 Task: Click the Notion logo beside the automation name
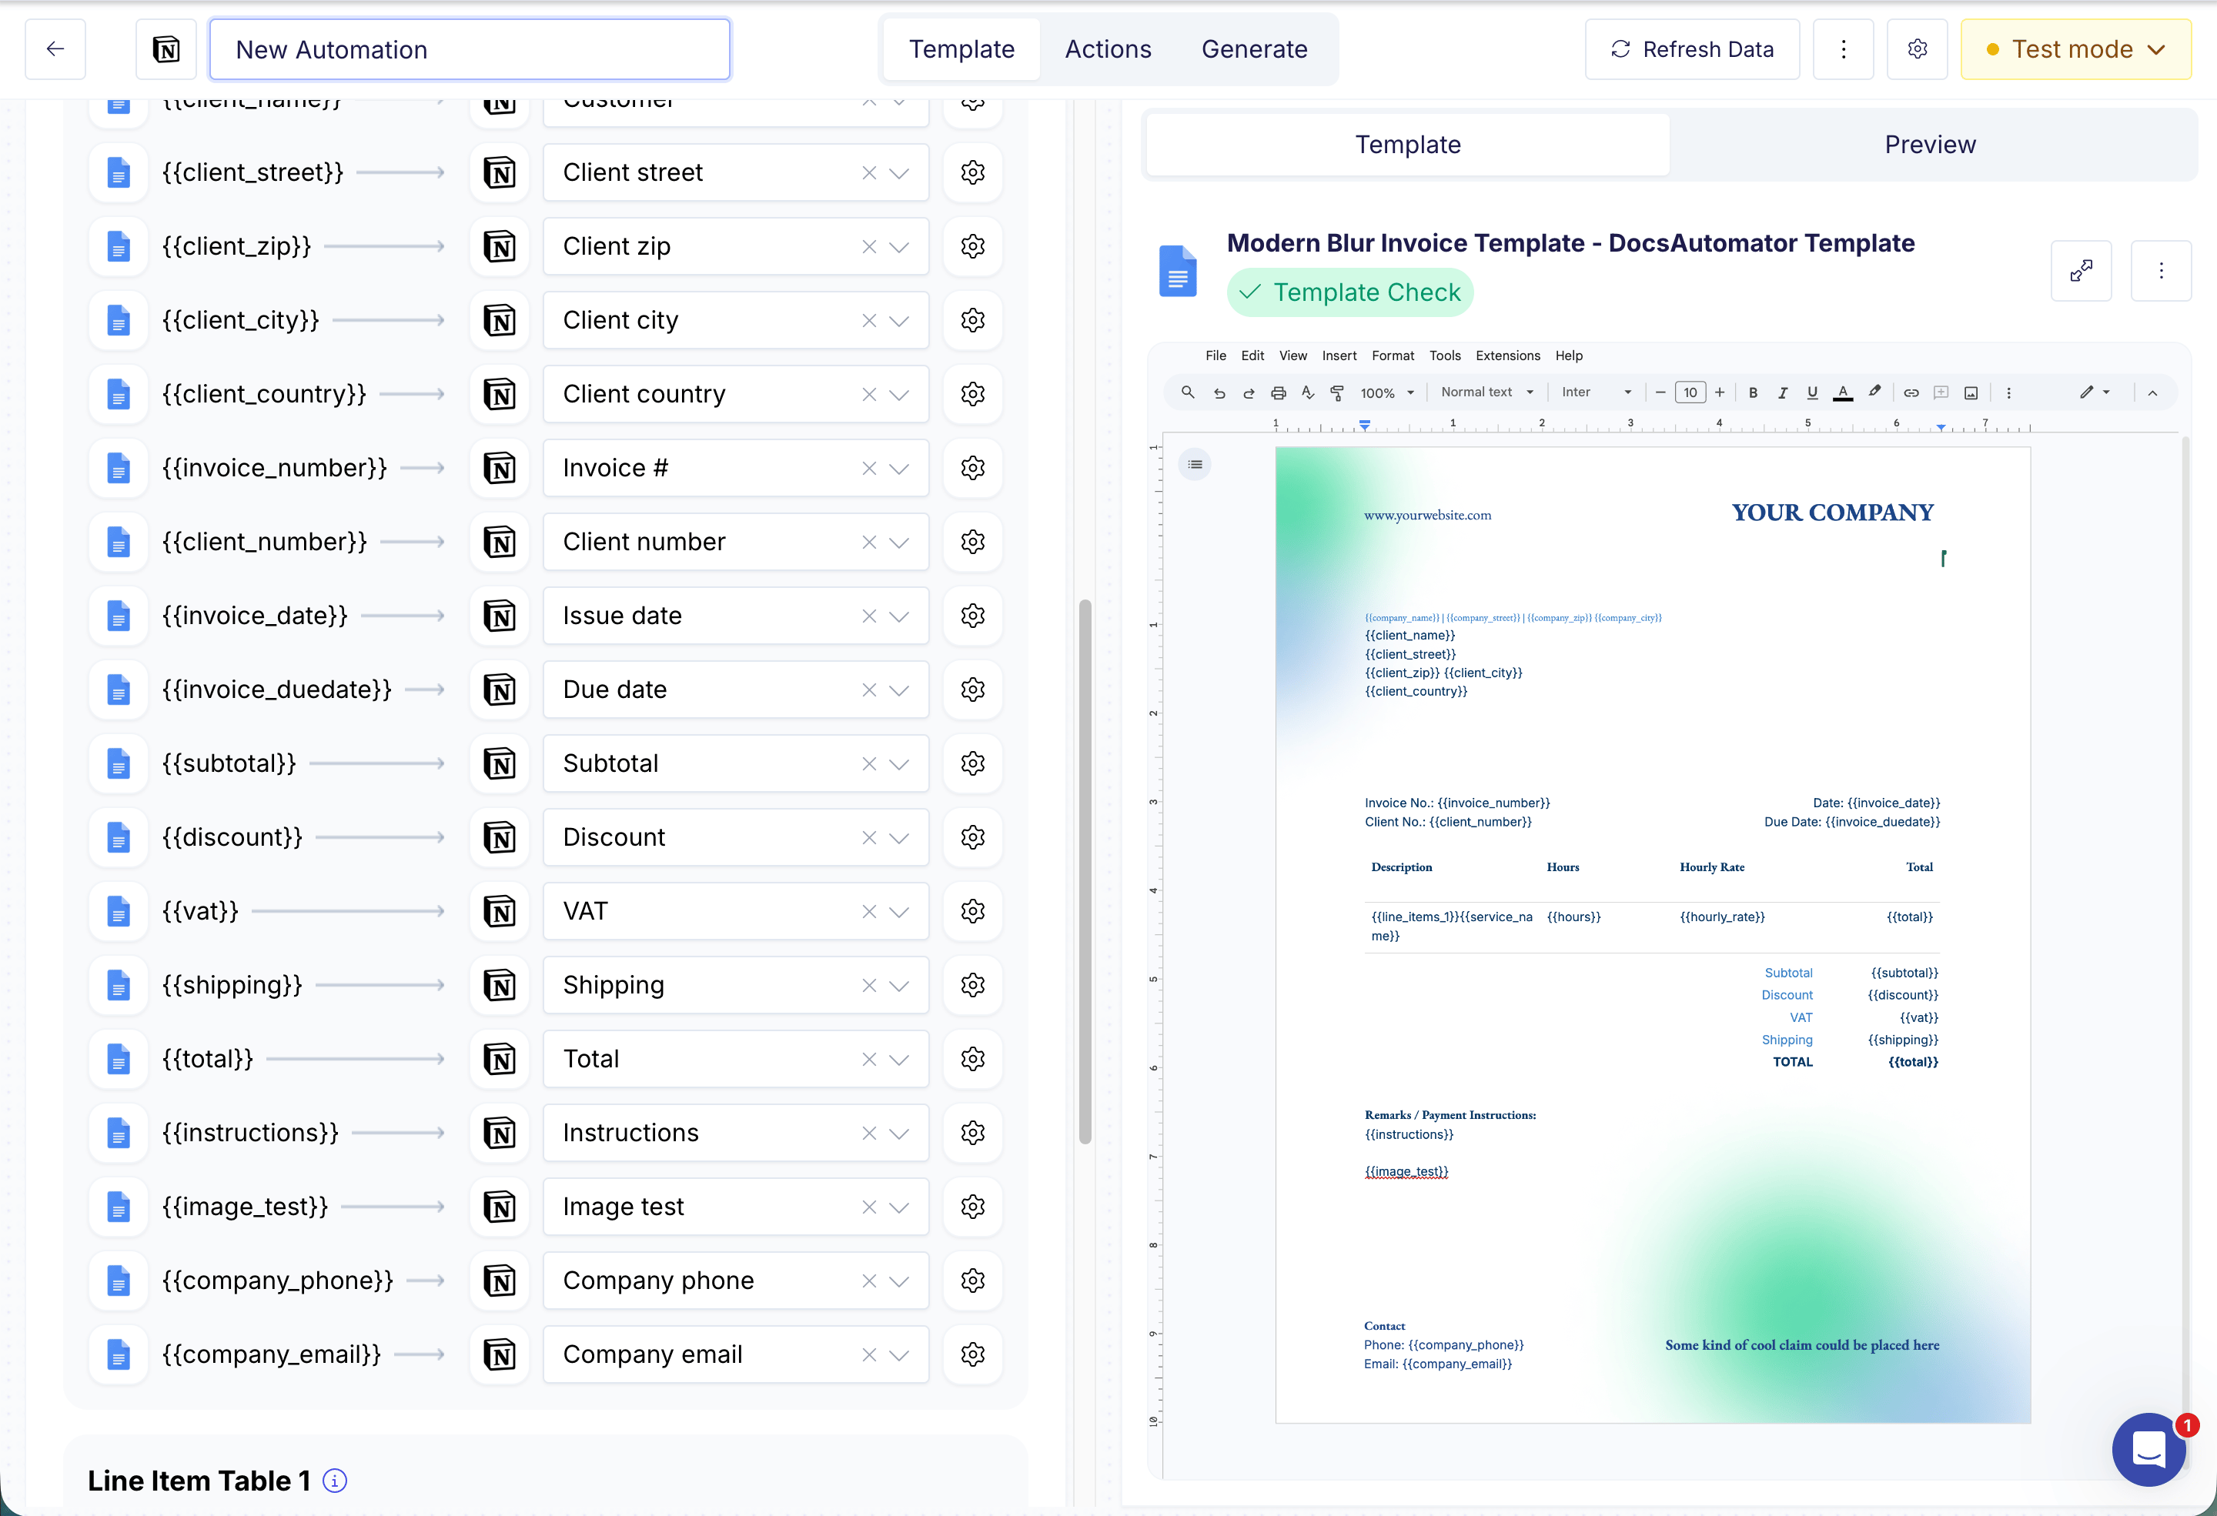coord(166,49)
